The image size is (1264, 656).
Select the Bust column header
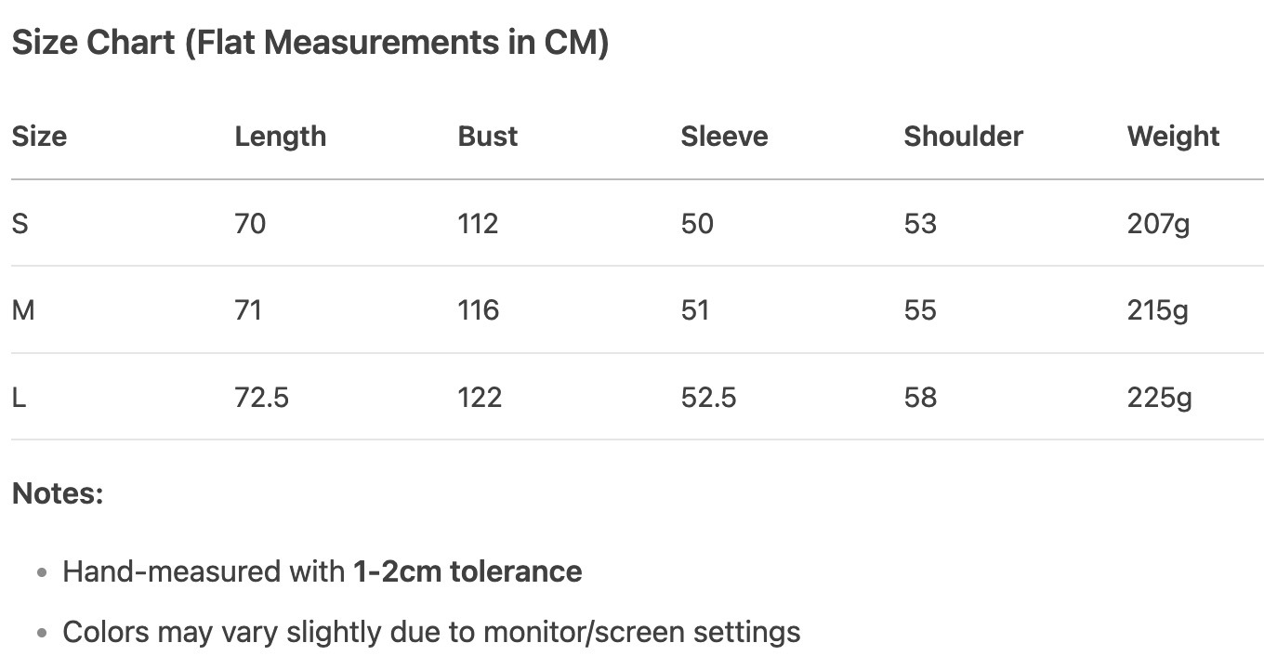(x=487, y=137)
